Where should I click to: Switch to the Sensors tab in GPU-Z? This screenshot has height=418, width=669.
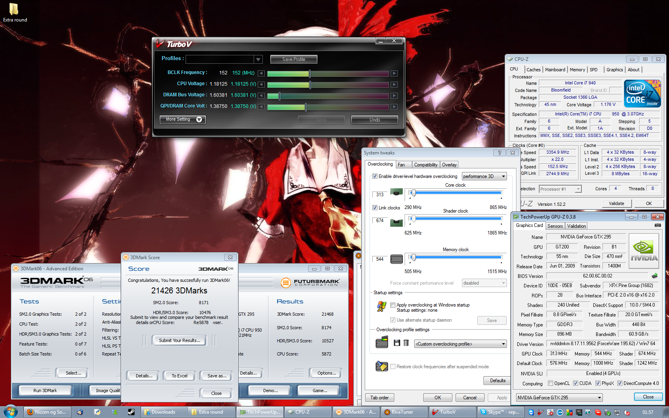555,226
